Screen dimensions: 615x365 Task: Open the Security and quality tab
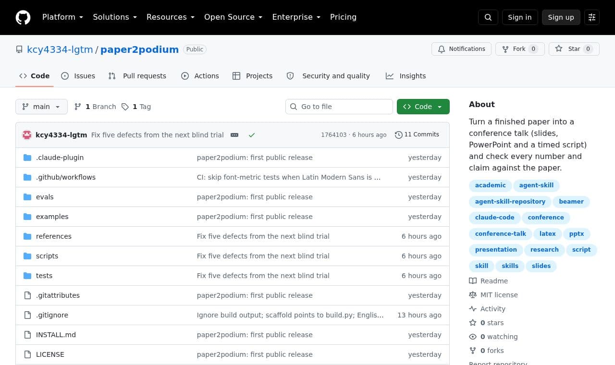pyautogui.click(x=328, y=76)
